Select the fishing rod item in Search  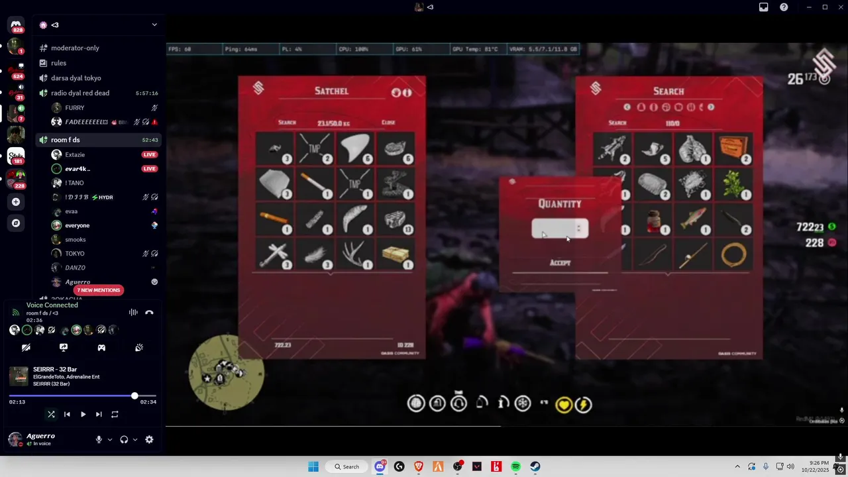693,255
